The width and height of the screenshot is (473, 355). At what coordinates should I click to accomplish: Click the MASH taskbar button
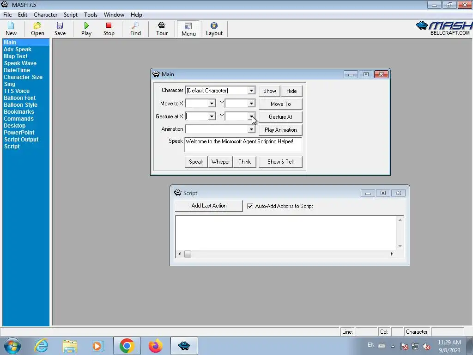point(184,346)
